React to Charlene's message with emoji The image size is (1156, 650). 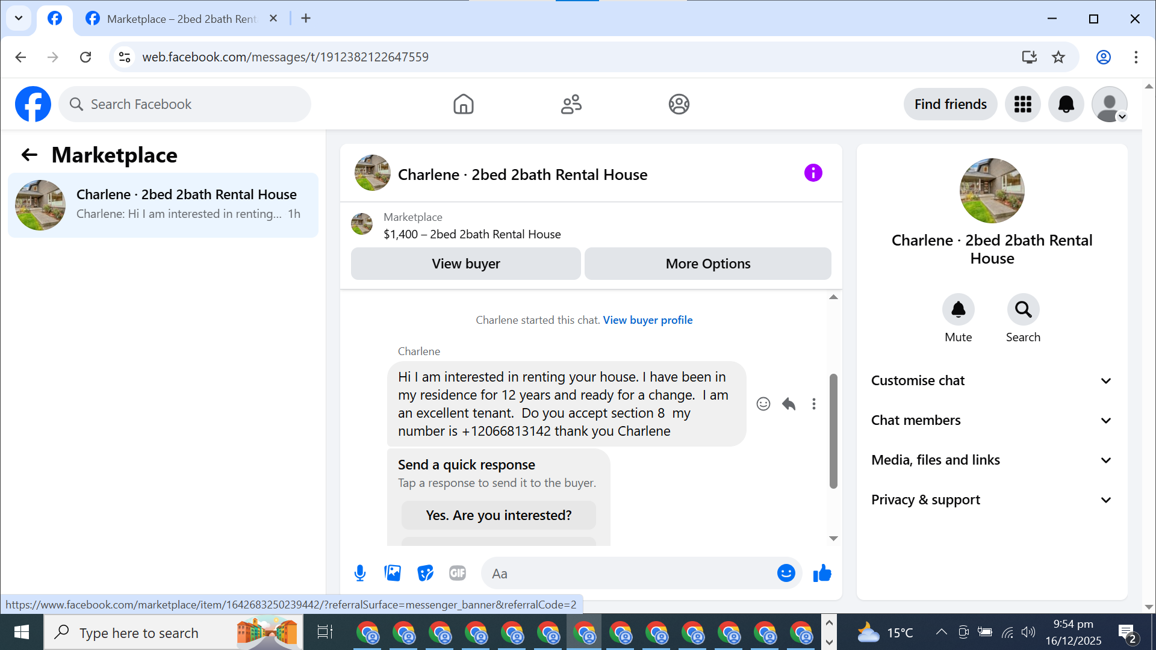(x=763, y=404)
